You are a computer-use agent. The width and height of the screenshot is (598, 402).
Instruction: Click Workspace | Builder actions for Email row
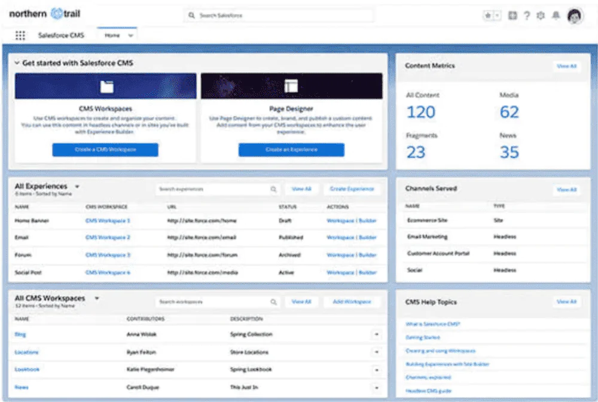tap(352, 237)
